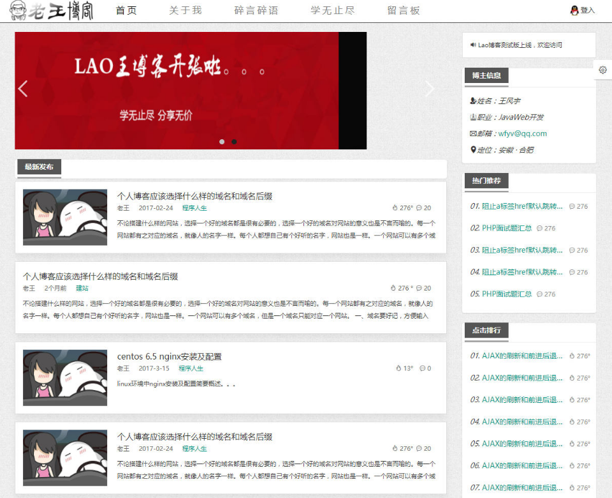Viewport: 612px width, 498px height.
Task: Open centos 6.5 nginx安装及配置 article
Action: [169, 356]
